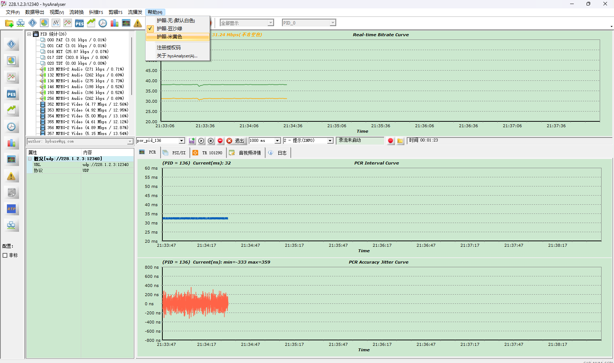
Task: Click the red record button beside recording status
Action: (391, 141)
